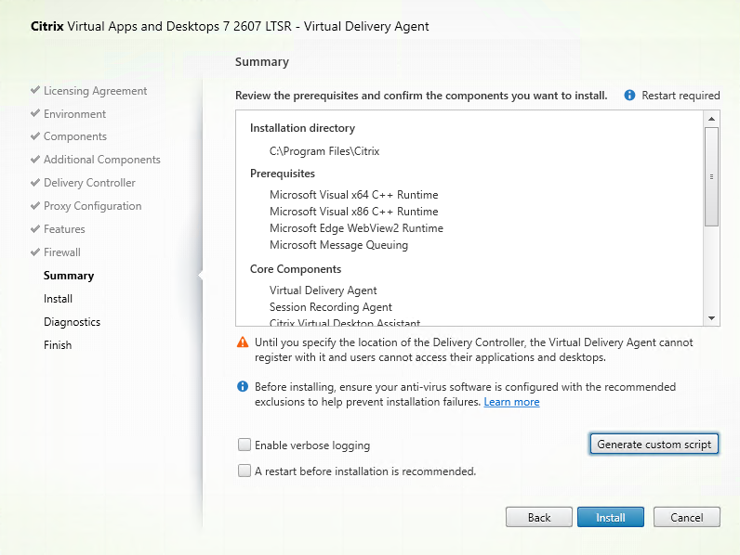The width and height of the screenshot is (740, 555).
Task: Click the C:\Program Files\Citrix path
Action: (324, 151)
